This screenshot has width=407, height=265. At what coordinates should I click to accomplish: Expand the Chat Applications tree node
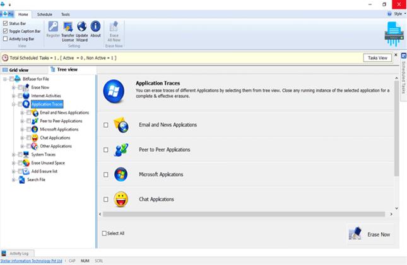22,138
